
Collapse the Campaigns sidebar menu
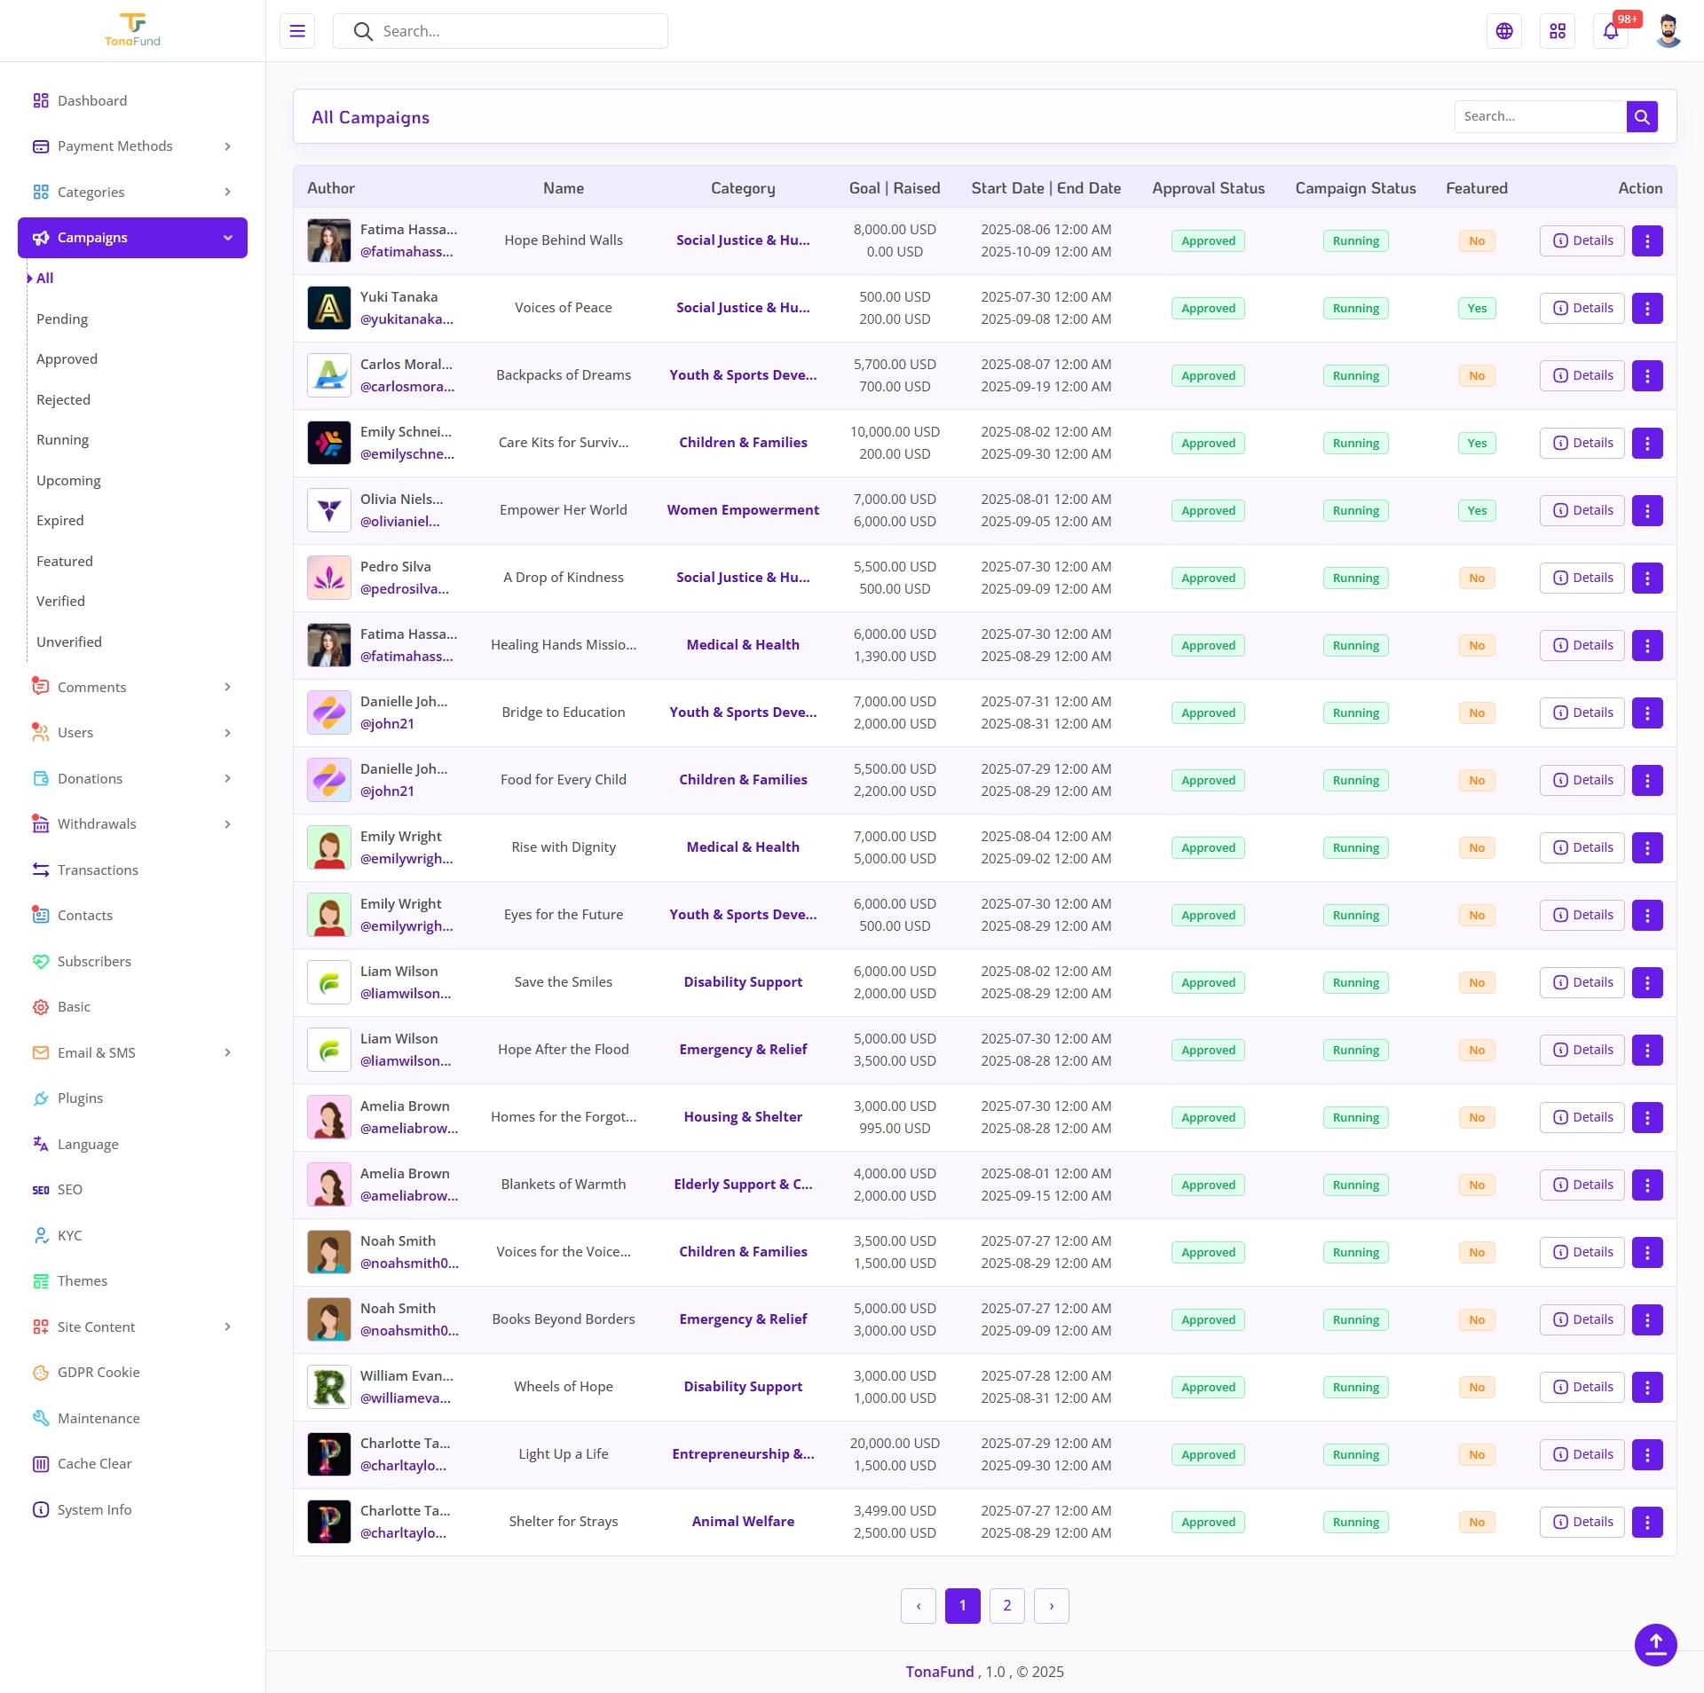[x=132, y=238]
